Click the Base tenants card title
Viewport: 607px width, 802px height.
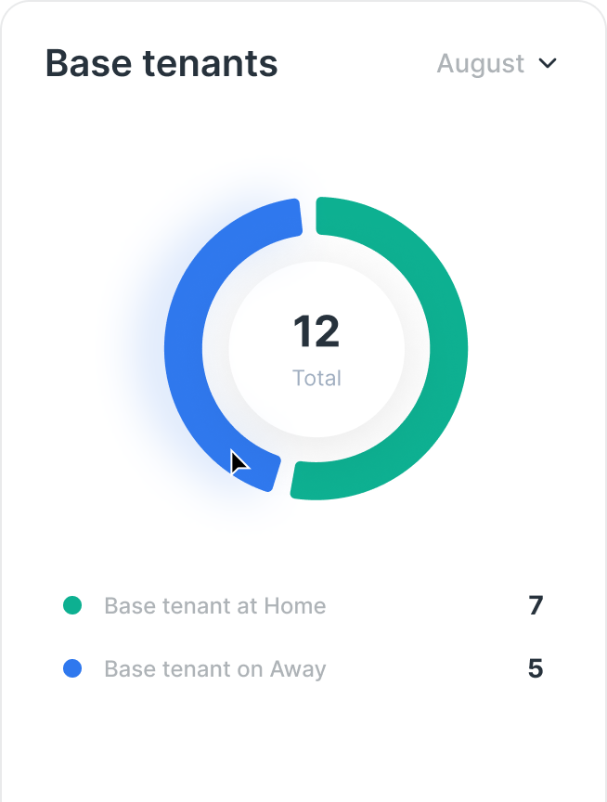click(x=161, y=63)
